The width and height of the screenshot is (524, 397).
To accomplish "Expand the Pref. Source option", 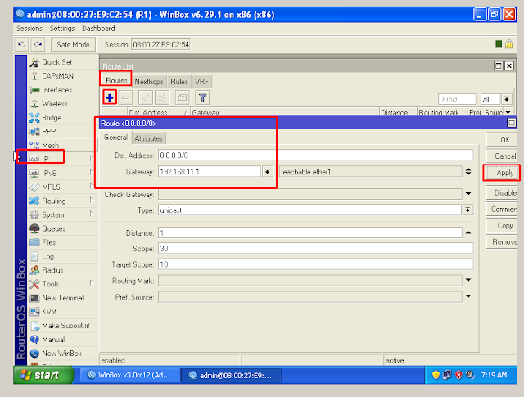I will (x=468, y=296).
